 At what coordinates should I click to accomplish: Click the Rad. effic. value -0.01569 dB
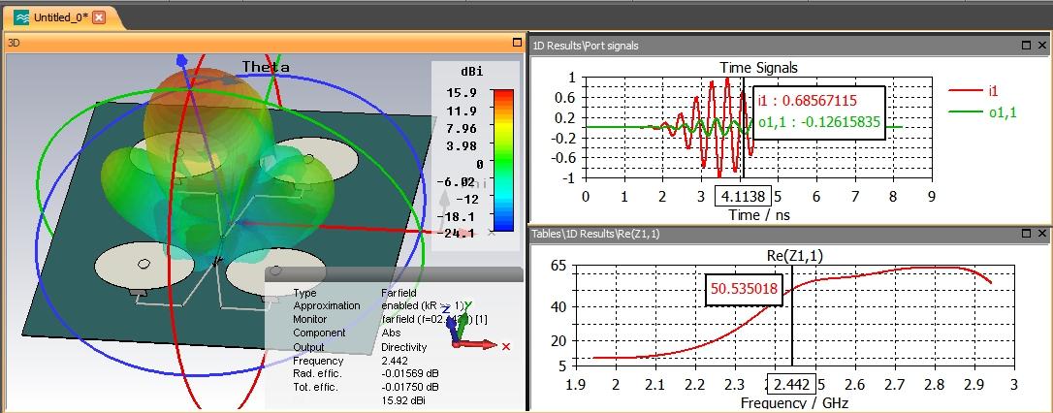410,374
